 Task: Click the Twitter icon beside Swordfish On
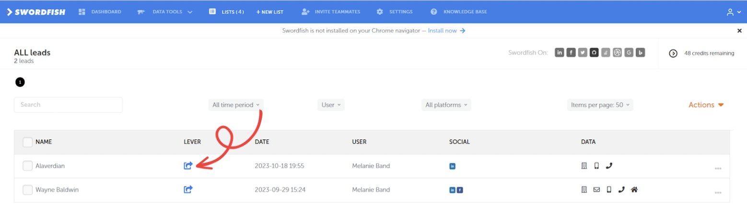(583, 53)
